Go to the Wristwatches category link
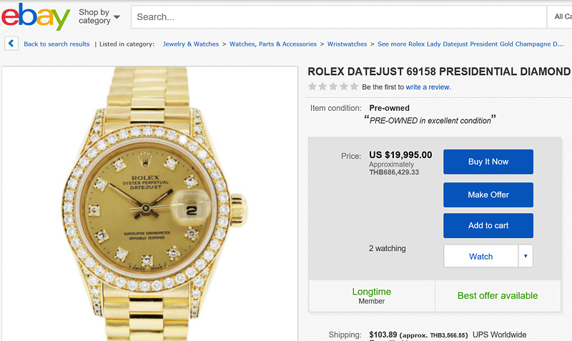 point(347,44)
